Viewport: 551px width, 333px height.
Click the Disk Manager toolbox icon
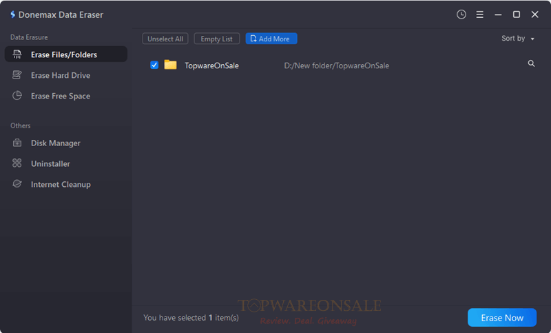click(x=17, y=143)
